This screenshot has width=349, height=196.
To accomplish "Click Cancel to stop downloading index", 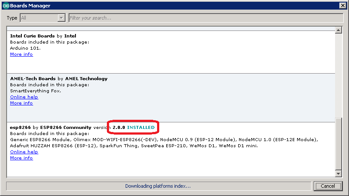I will point(328,186).
